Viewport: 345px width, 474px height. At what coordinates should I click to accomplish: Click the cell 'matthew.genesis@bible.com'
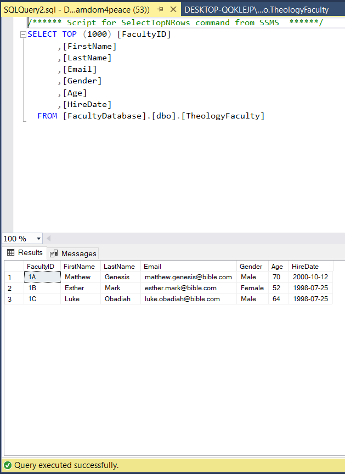point(189,277)
